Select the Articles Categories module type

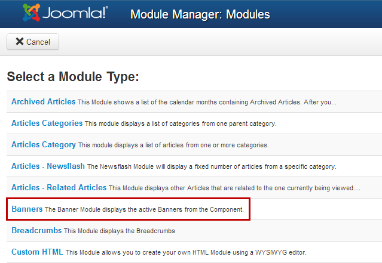47,123
